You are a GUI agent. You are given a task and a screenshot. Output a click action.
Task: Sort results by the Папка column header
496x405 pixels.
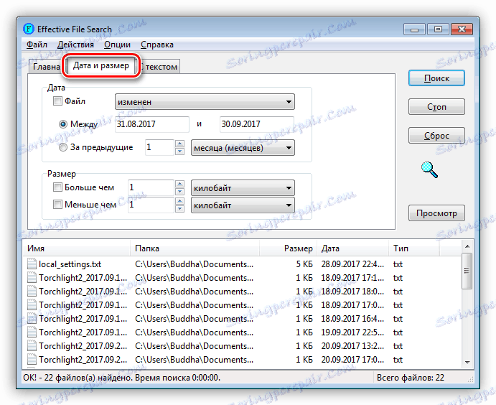pos(195,248)
